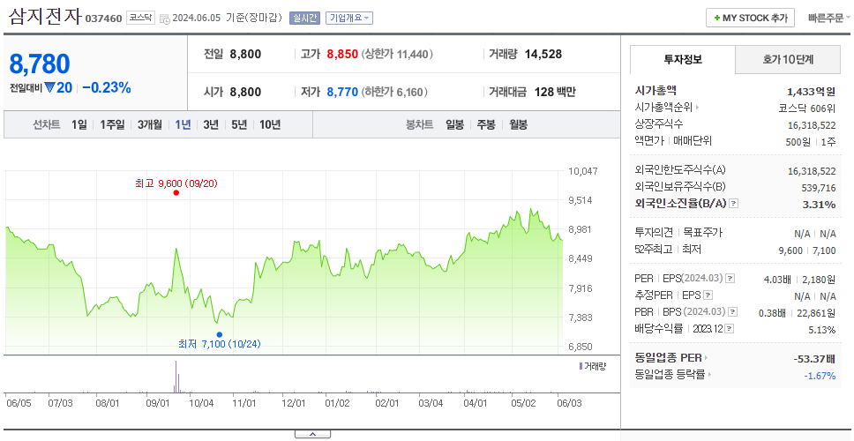
Task: Open the 기업개요 dropdown
Action: pos(349,18)
